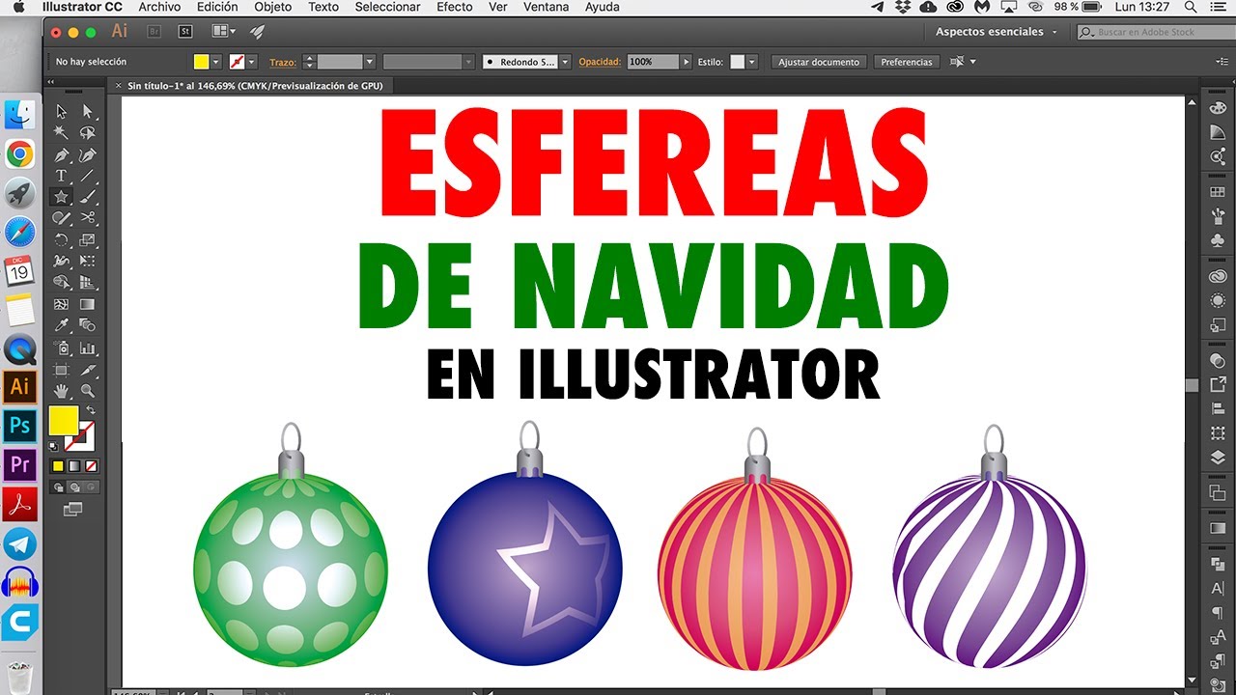Viewport: 1236px width, 695px height.
Task: Click the Bridge (Br) icon
Action: click(154, 31)
